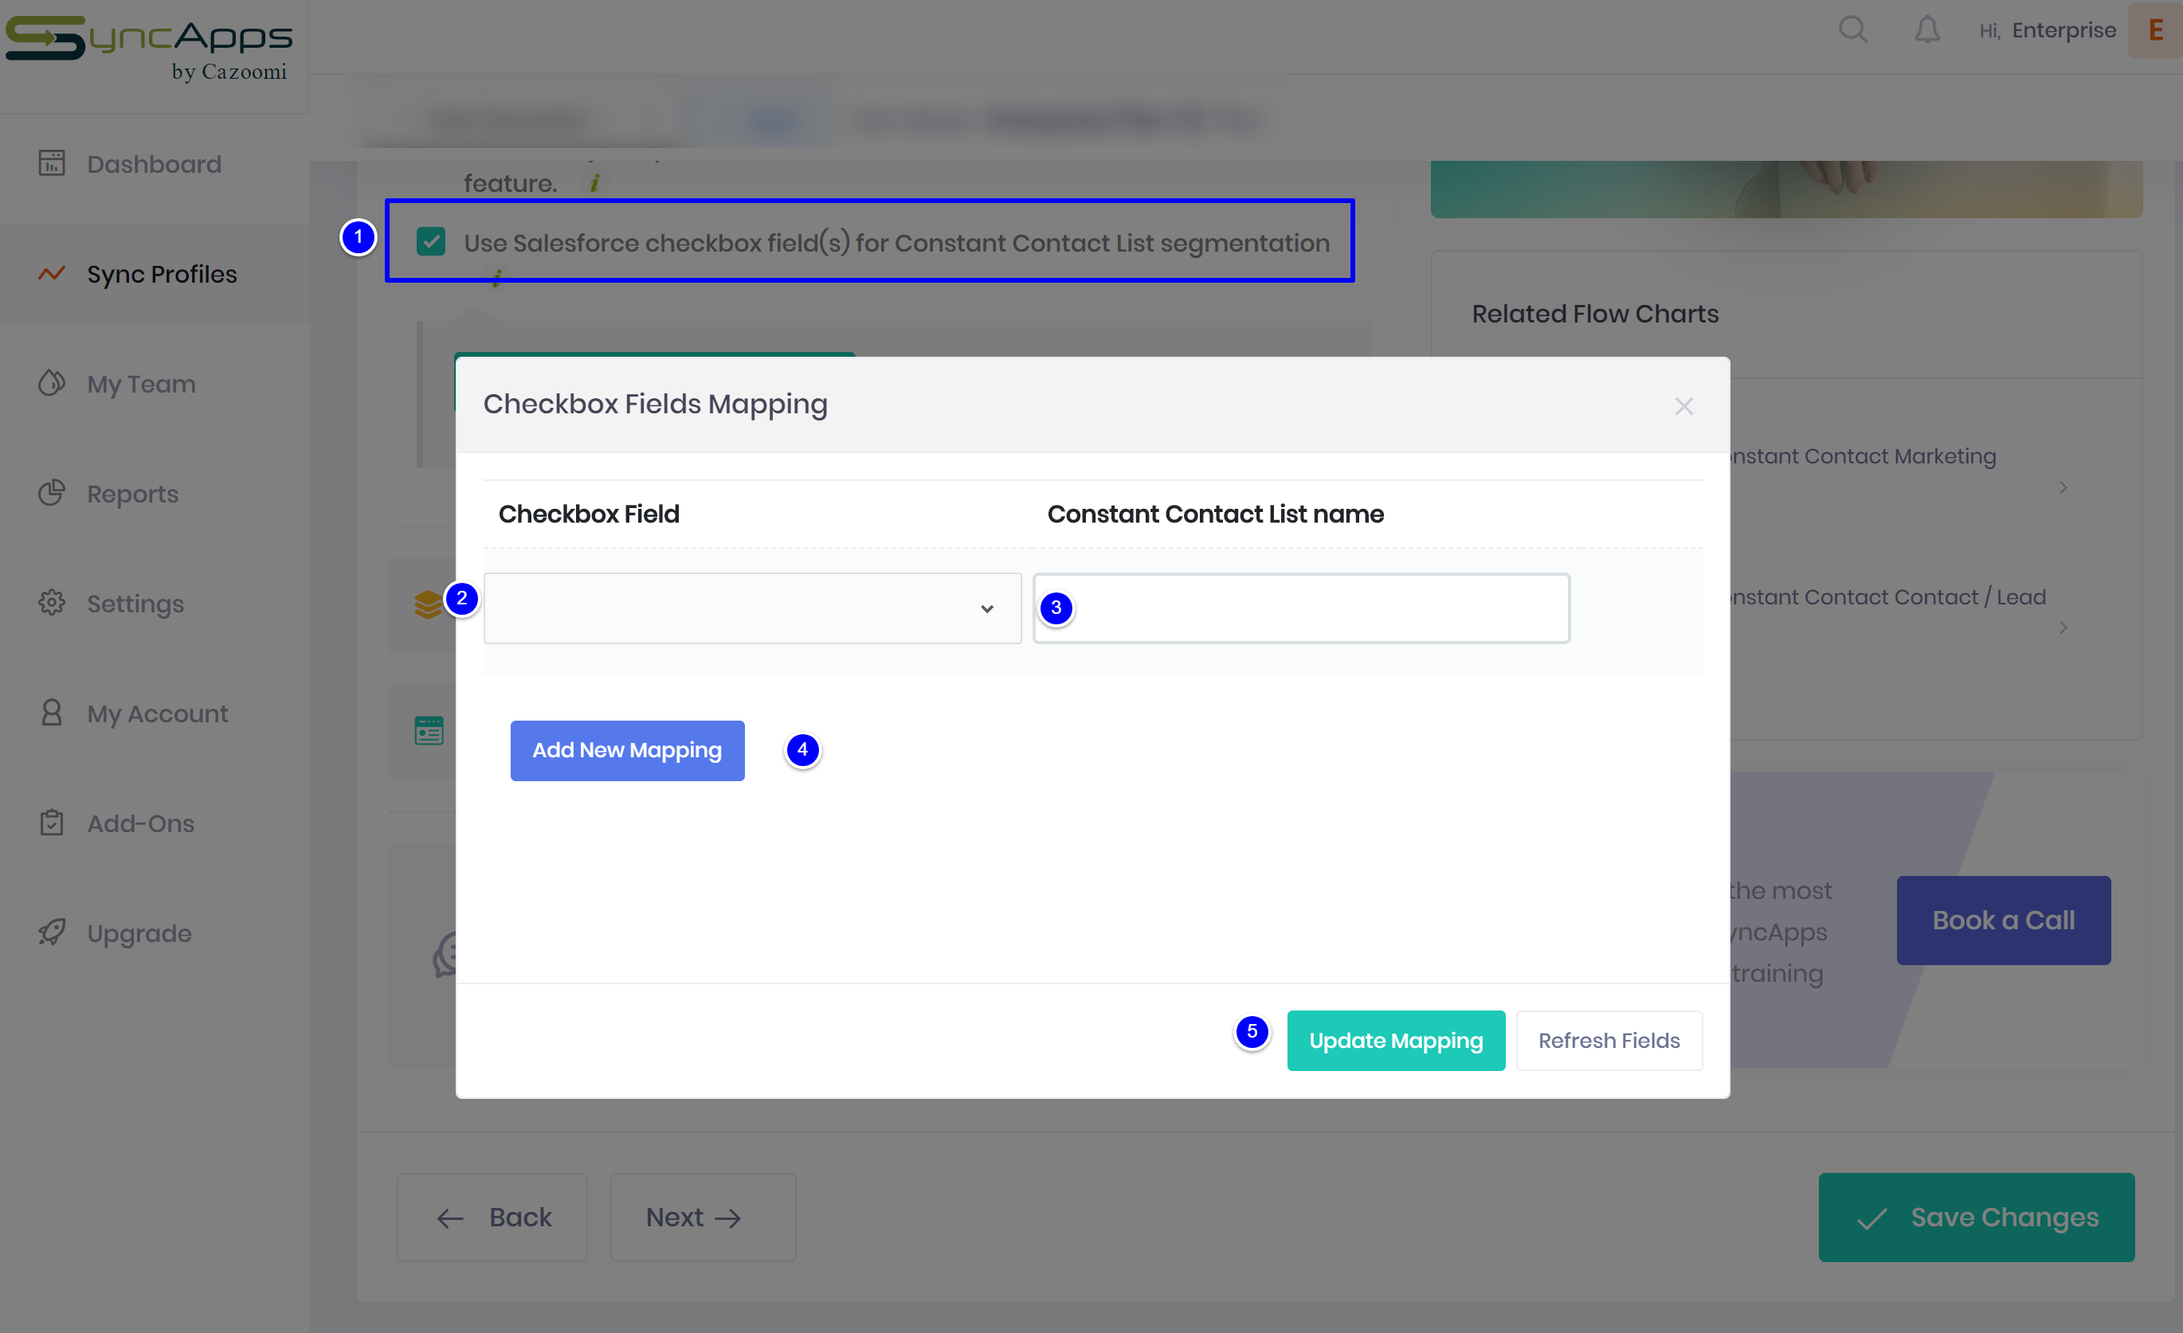Open Dashboard menu item
The image size is (2183, 1333).
154,164
